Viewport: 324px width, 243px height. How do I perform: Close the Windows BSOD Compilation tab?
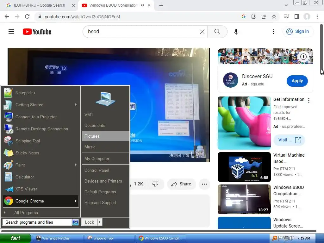[x=149, y=5]
